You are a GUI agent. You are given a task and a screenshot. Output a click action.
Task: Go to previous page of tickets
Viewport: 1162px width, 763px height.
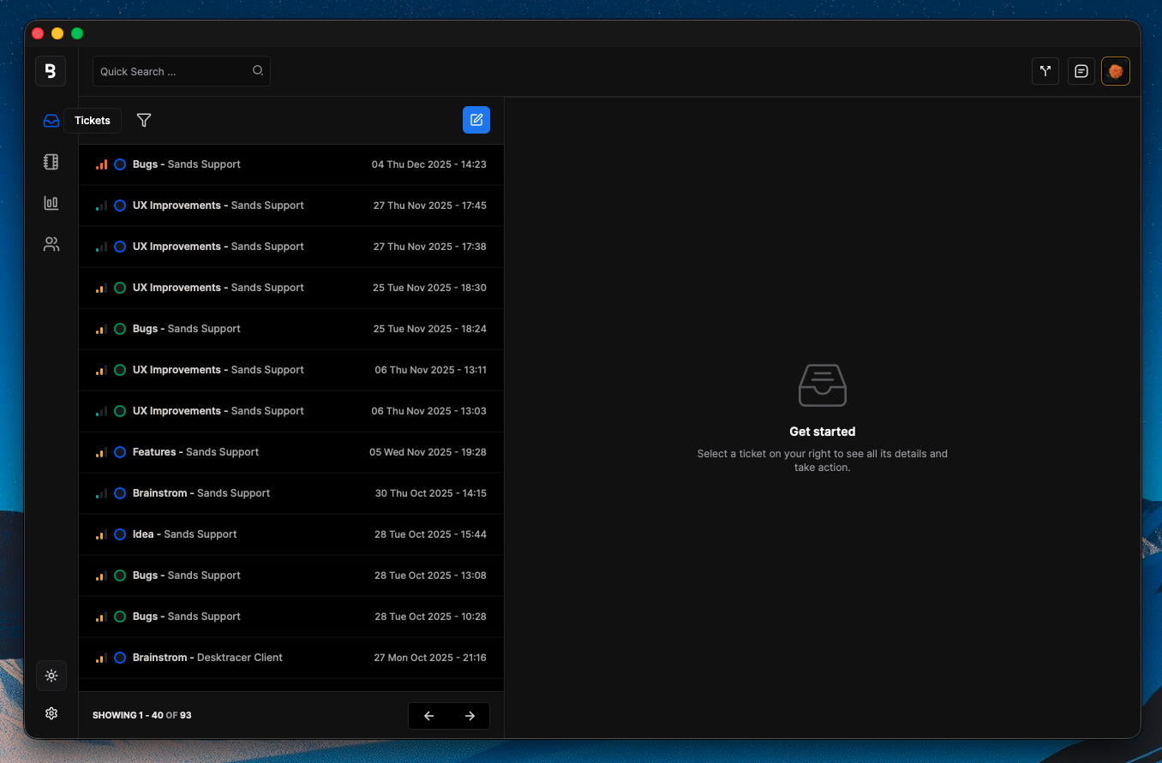429,716
